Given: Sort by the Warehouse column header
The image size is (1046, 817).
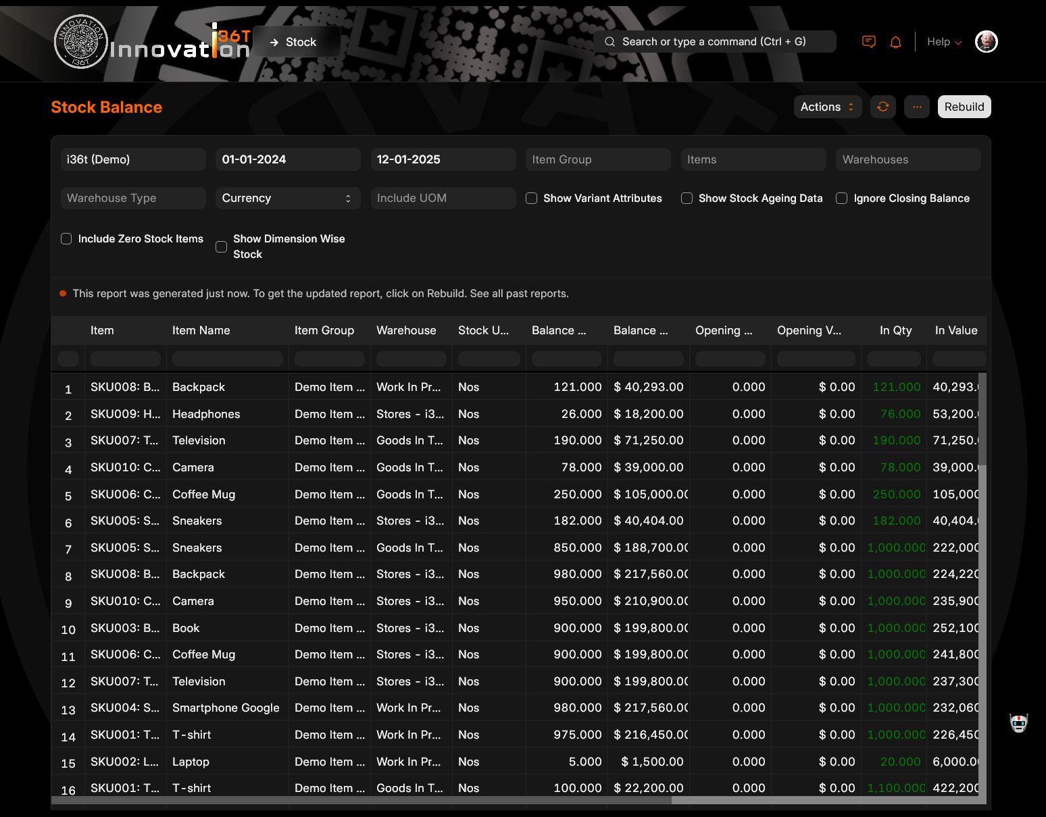Looking at the screenshot, I should pos(406,330).
